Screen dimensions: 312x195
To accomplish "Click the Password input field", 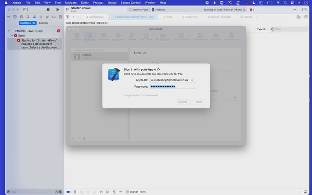I will [172, 87].
